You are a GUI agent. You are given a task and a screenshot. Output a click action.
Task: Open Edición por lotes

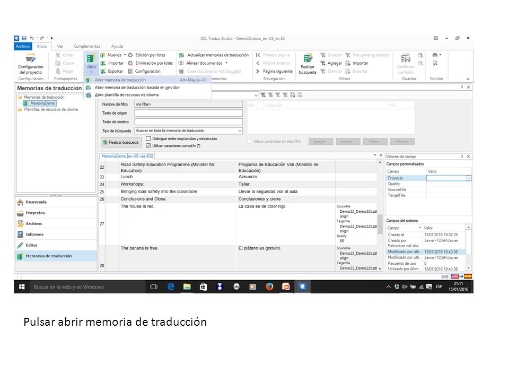pyautogui.click(x=147, y=55)
